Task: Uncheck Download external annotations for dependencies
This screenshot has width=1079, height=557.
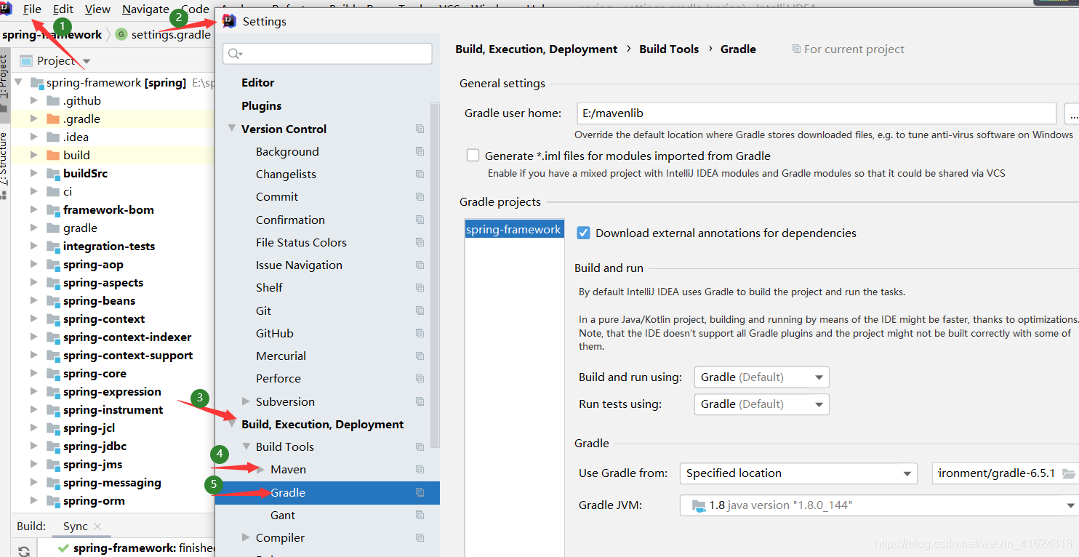Action: coord(583,233)
